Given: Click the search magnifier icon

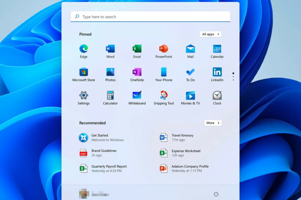Looking at the screenshot, I should [x=77, y=17].
